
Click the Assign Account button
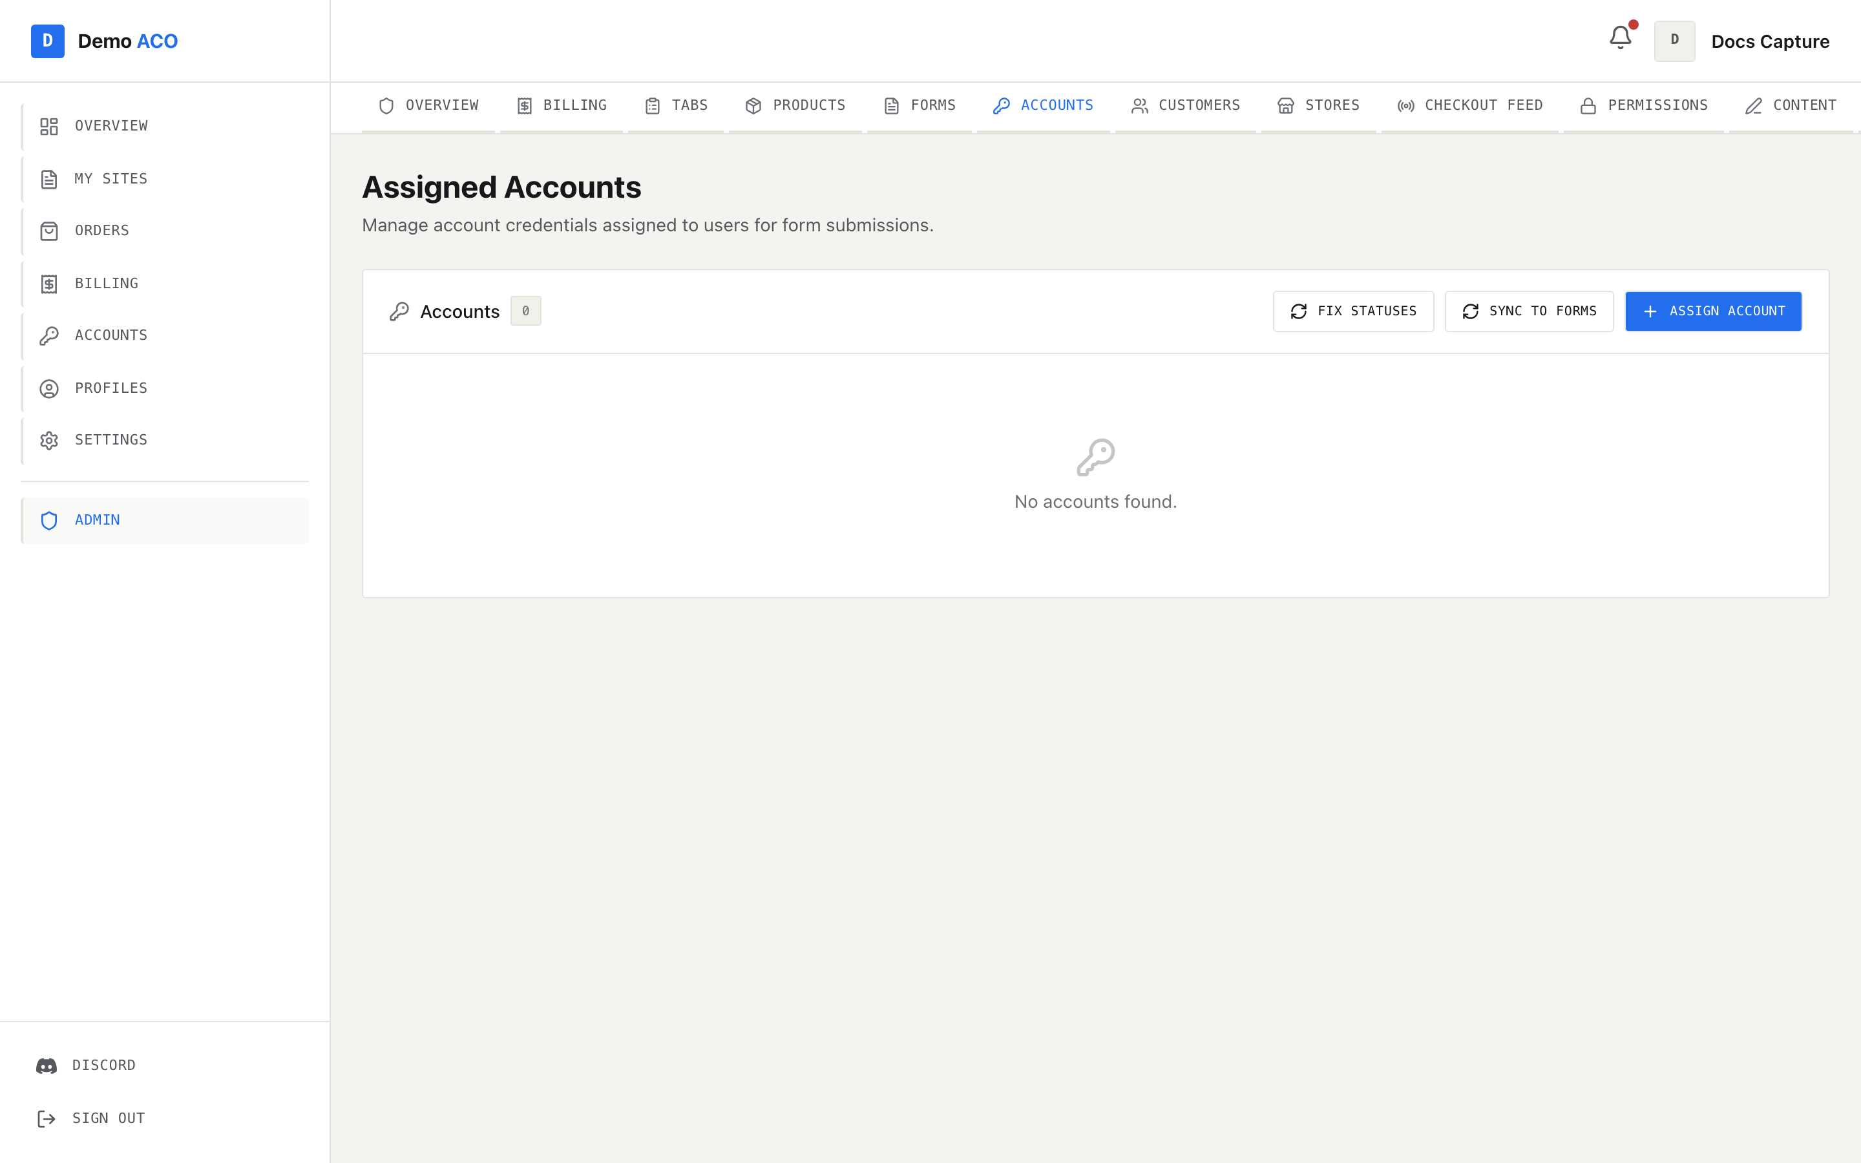click(1714, 311)
